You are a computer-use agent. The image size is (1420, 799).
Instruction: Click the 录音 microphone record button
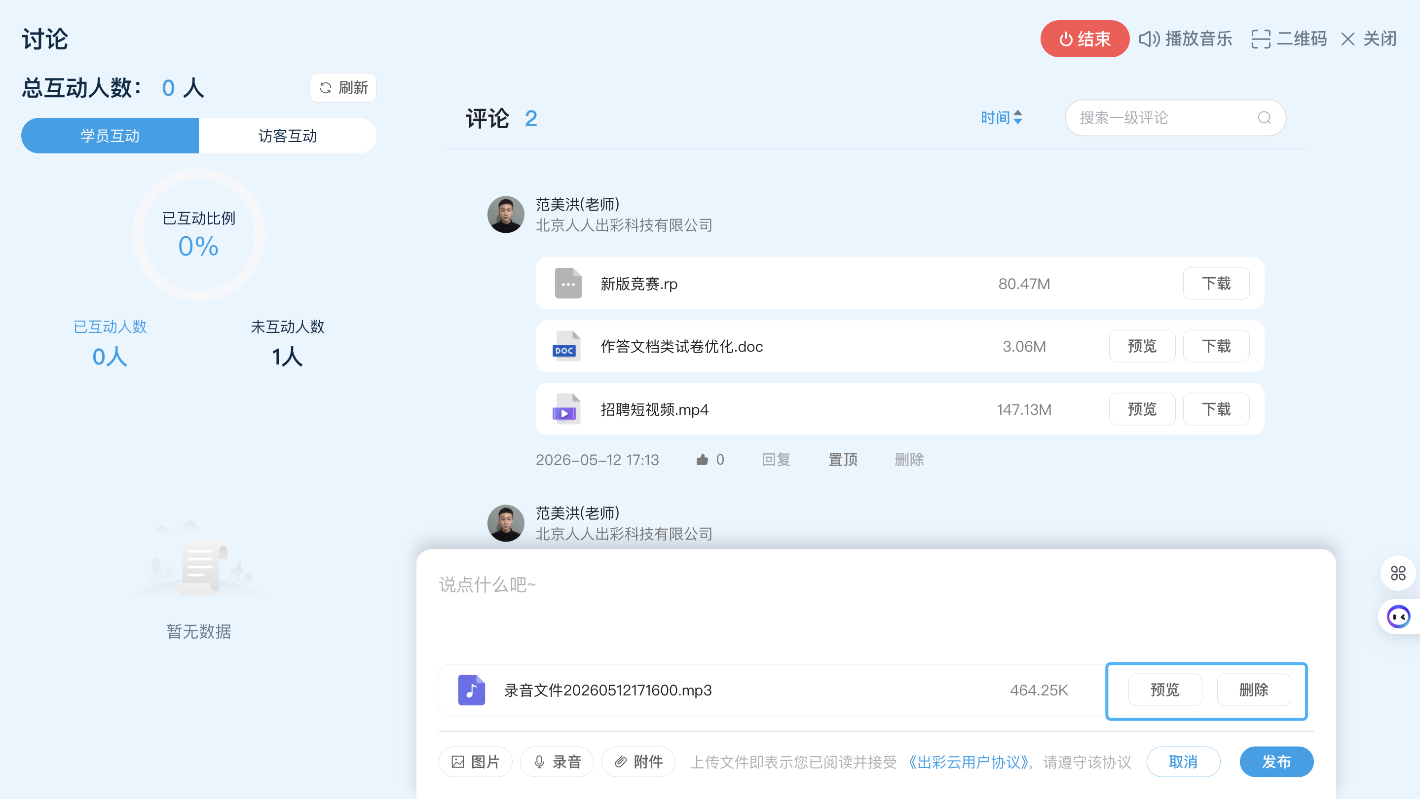[x=557, y=762]
